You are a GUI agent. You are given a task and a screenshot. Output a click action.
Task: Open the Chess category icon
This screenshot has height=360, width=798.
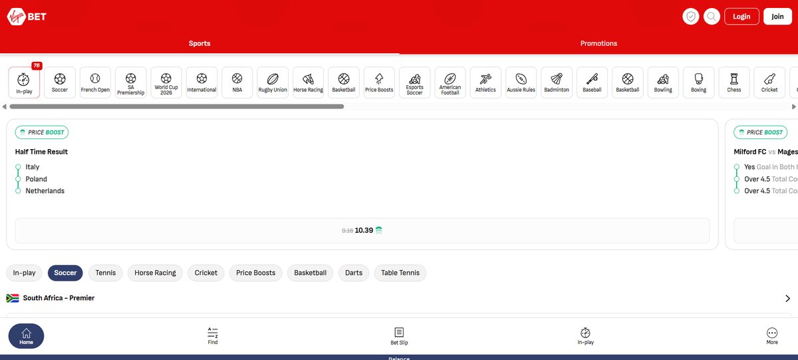point(733,83)
